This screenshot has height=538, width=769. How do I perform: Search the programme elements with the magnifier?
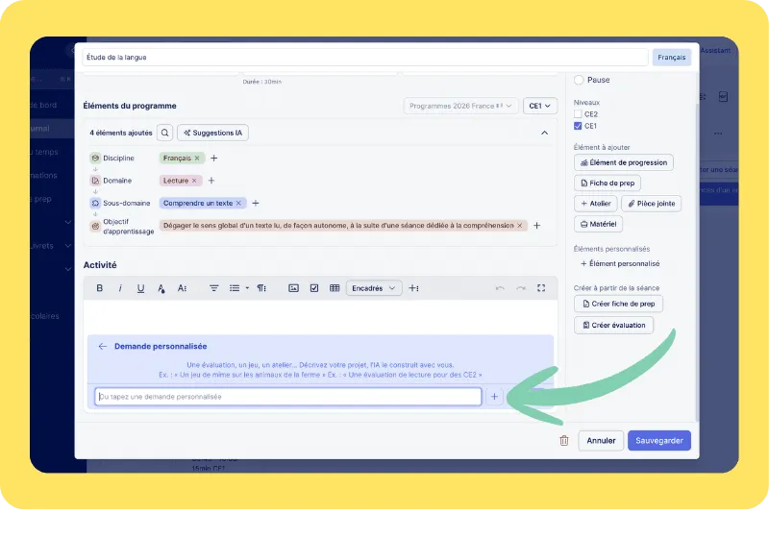click(164, 133)
